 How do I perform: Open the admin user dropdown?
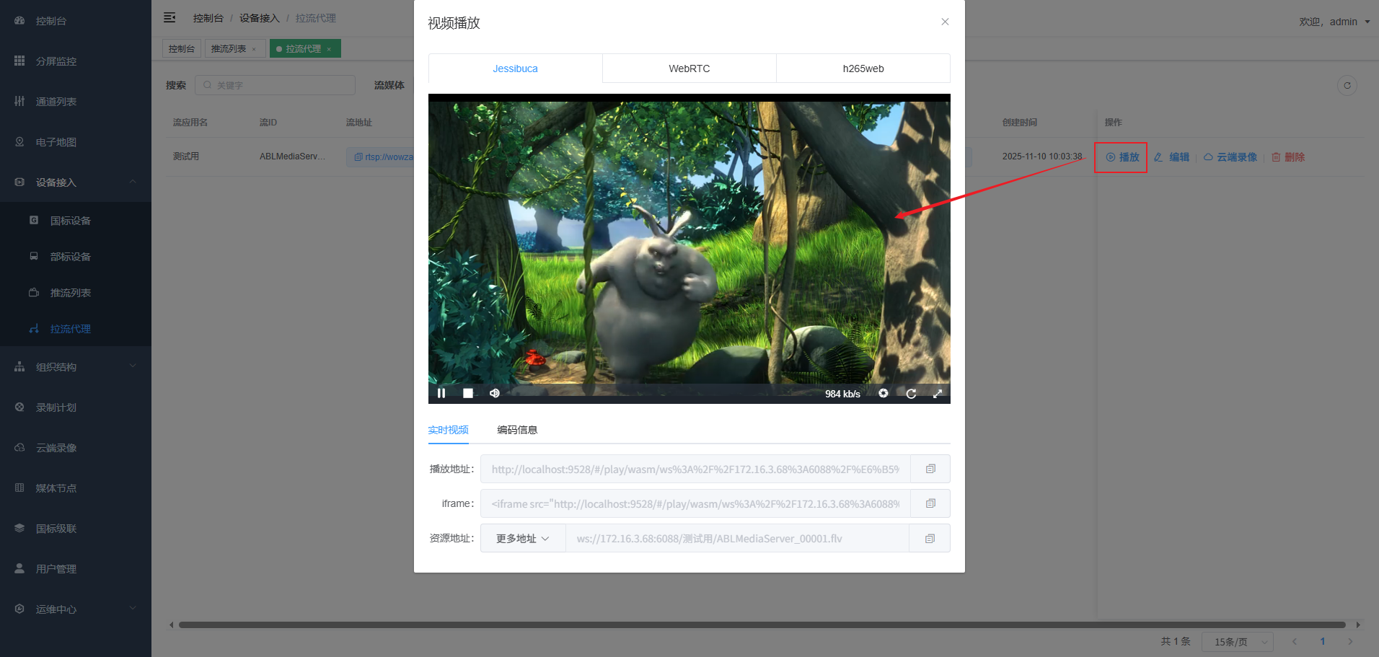point(1334,22)
